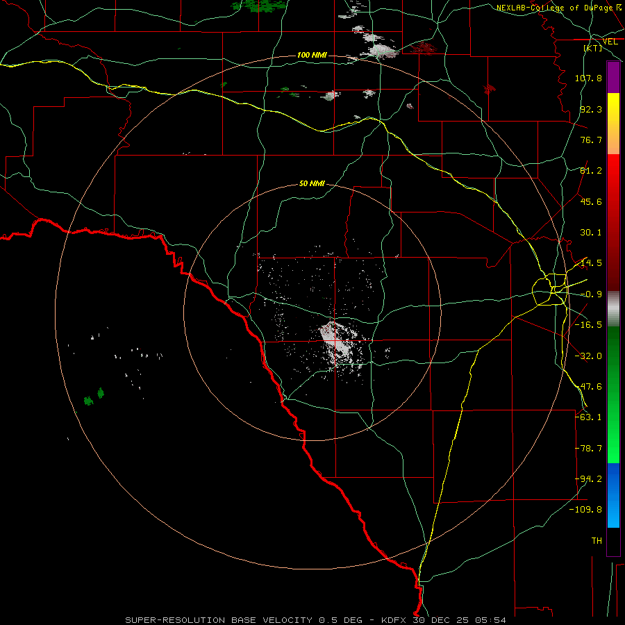Click the 50 NMI range ring label
Screen dimensions: 625x625
point(312,184)
